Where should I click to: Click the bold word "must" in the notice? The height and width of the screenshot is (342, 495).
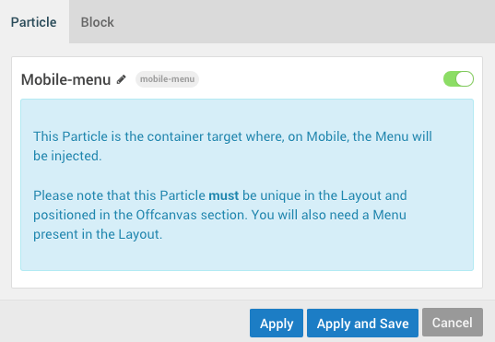[x=223, y=195]
